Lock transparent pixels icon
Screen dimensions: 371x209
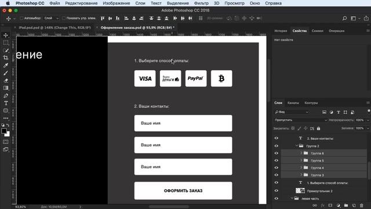point(293,128)
